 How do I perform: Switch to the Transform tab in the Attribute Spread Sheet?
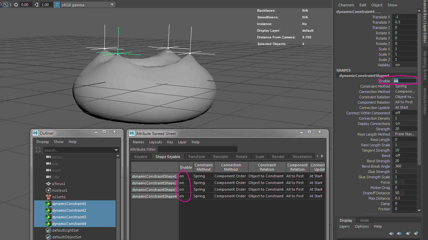point(196,156)
